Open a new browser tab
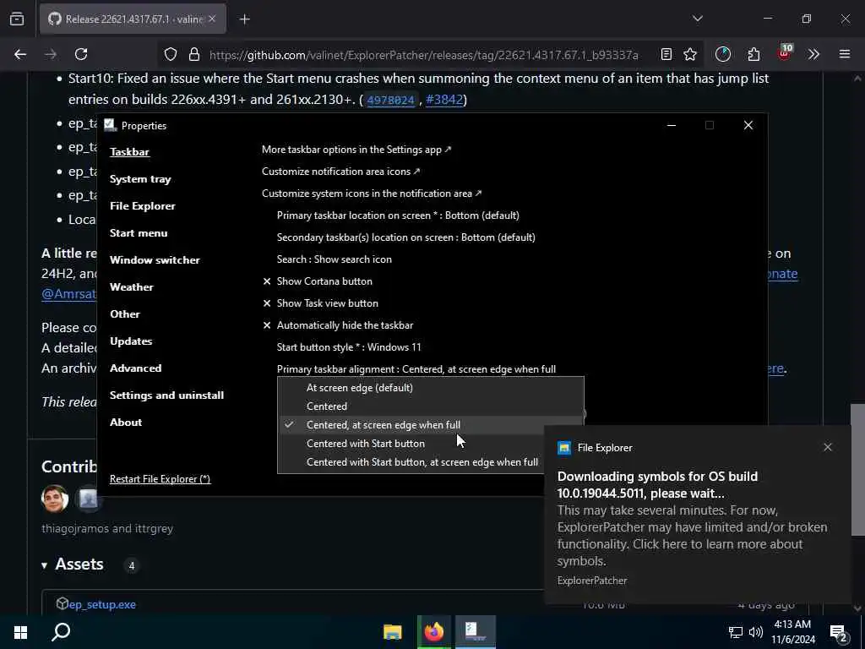Viewport: 865px width, 649px height. 244,19
